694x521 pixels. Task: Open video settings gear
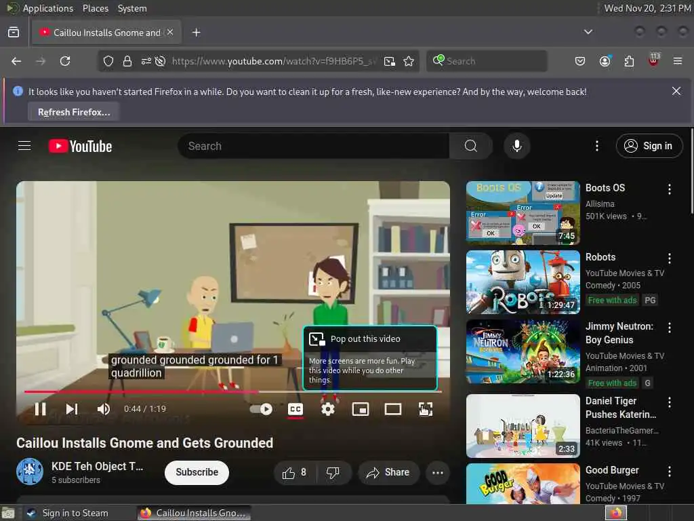point(328,409)
